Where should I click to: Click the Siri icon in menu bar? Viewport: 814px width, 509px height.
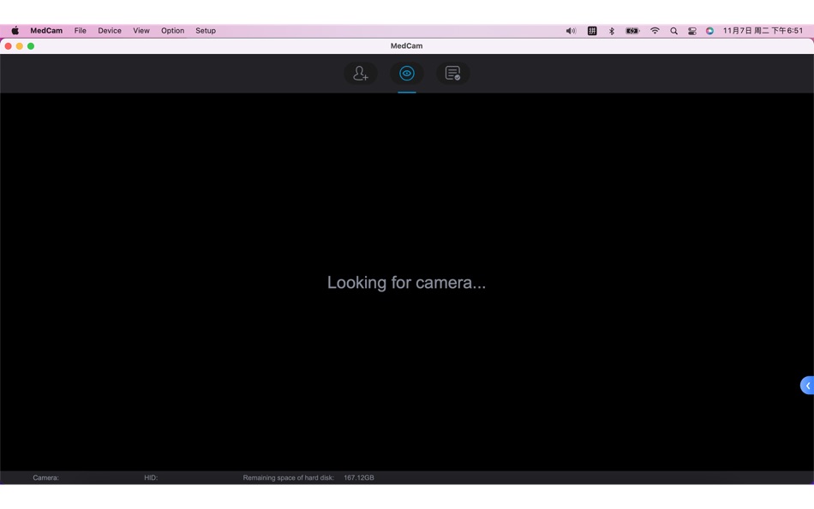(709, 31)
